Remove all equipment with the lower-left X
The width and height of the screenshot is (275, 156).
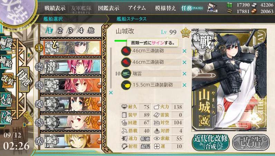[111, 93]
